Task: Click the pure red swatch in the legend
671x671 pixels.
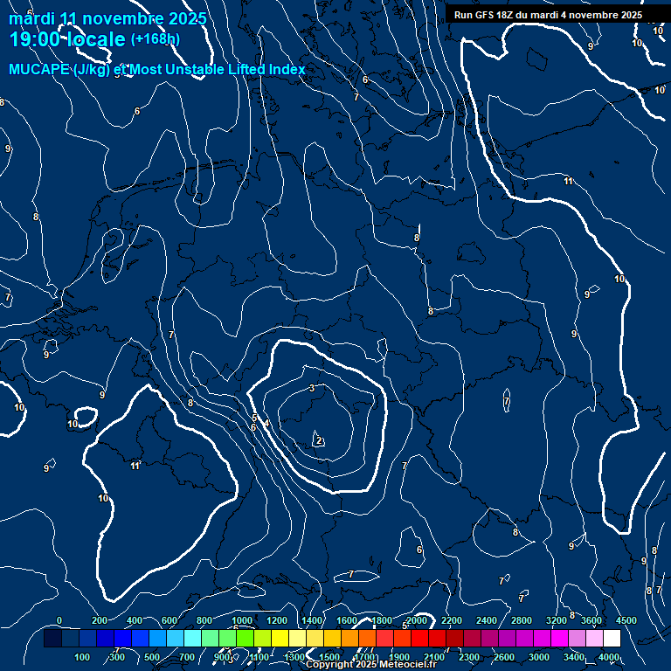Action: [x=419, y=639]
